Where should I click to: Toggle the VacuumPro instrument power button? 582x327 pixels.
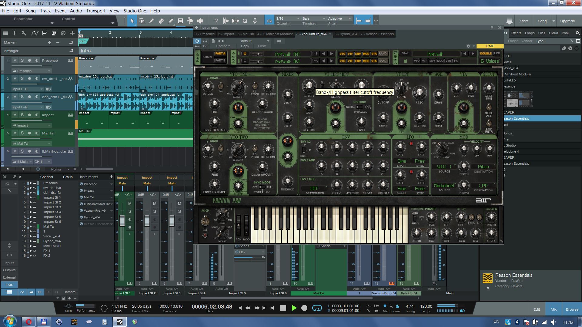coord(197,41)
